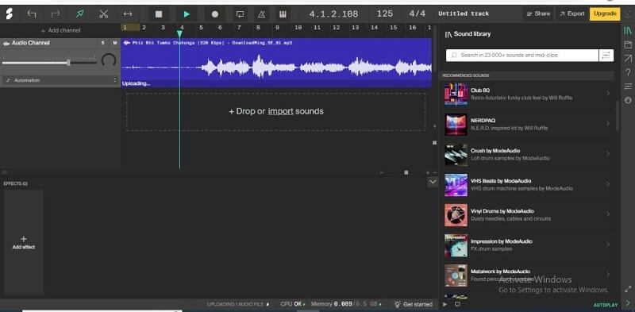Solo the Audio Channel
Image resolution: width=635 pixels, height=312 pixels.
[103, 43]
